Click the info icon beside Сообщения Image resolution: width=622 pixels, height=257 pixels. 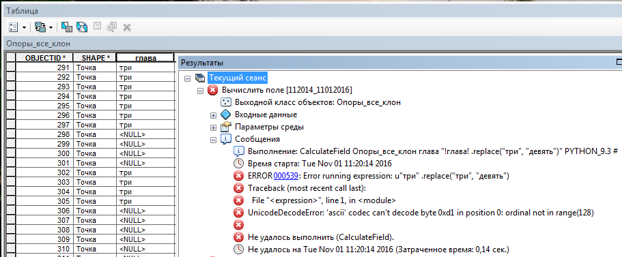(x=226, y=139)
